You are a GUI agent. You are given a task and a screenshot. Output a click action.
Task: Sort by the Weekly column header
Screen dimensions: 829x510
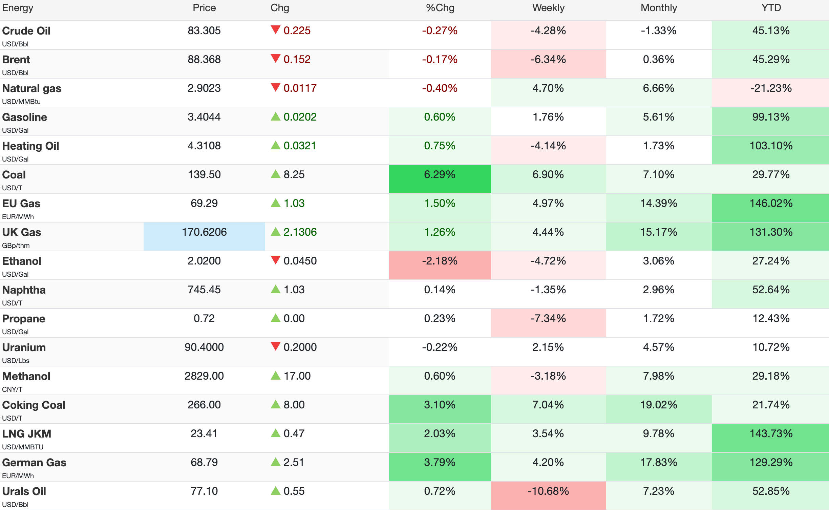[x=548, y=8]
